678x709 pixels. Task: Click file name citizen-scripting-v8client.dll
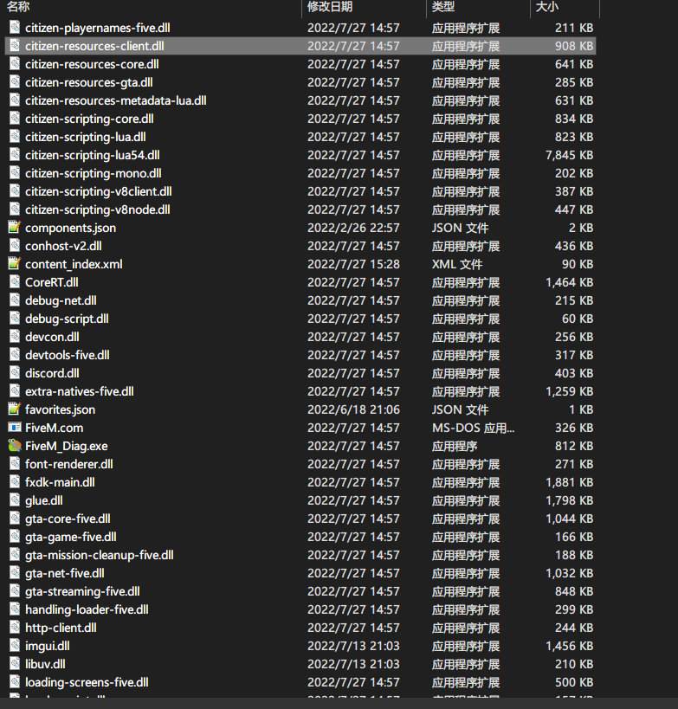[x=99, y=191]
